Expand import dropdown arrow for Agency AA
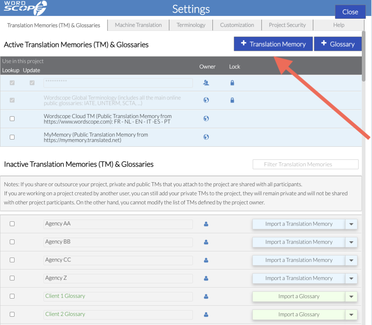Screen dimensions: 372x325 [351, 224]
